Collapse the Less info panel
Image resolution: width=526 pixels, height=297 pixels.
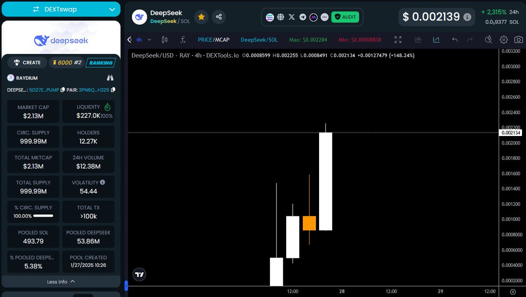[61, 281]
